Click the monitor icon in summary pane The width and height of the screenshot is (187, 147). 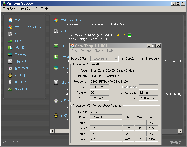(x=56, y=68)
